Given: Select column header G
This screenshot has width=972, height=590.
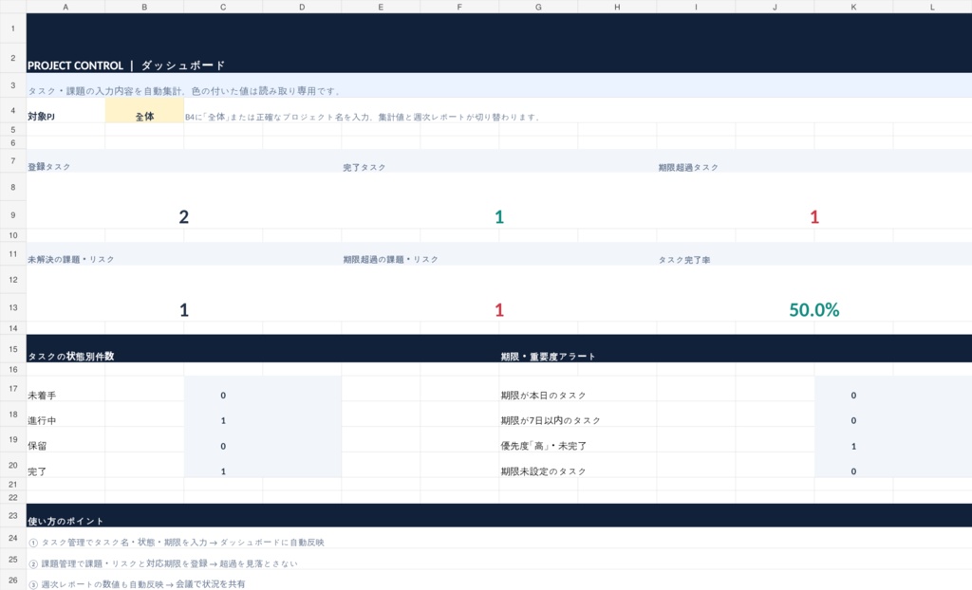Looking at the screenshot, I should (x=538, y=7).
